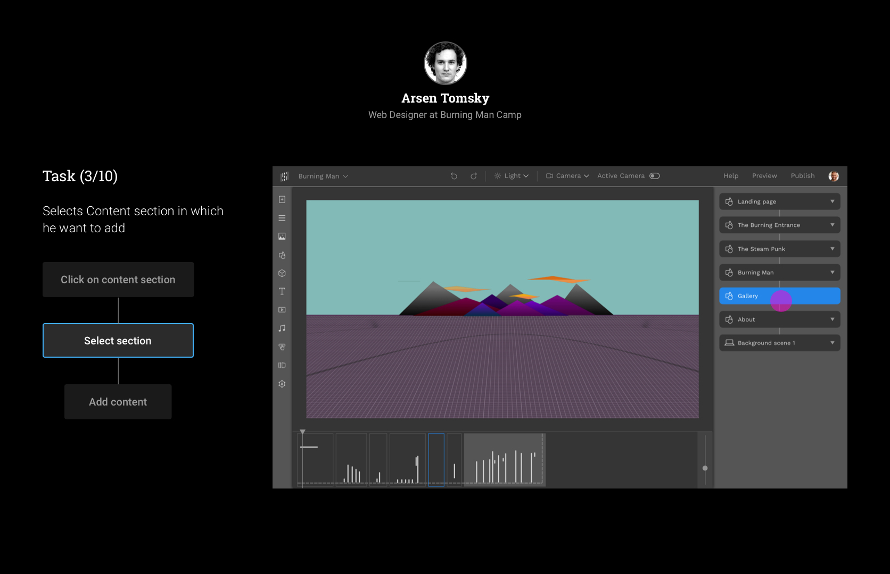
Task: Select the Text tool in sidebar
Action: tap(282, 291)
